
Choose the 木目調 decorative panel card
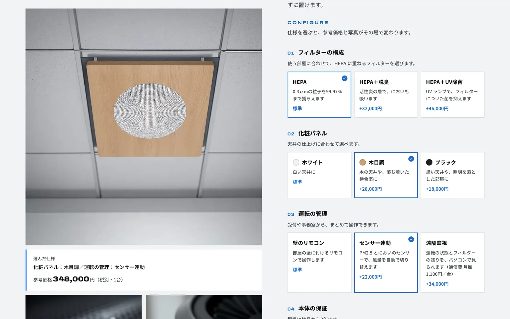[386, 175]
